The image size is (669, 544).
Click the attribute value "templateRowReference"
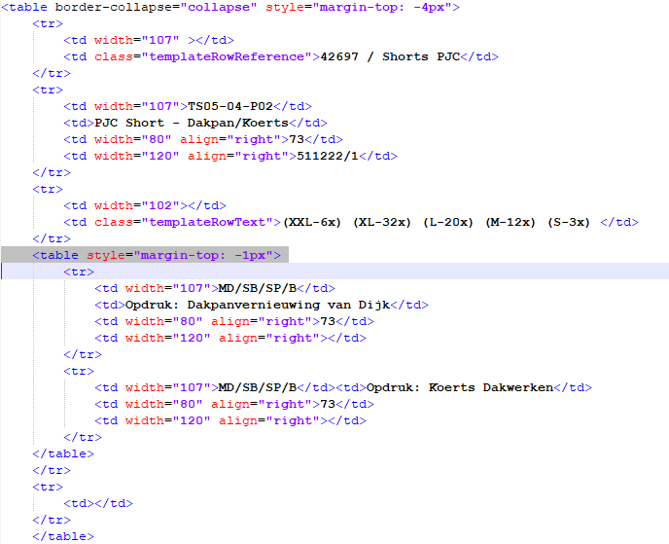pyautogui.click(x=227, y=56)
